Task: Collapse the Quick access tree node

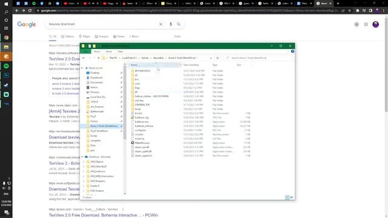Action: click(82, 68)
